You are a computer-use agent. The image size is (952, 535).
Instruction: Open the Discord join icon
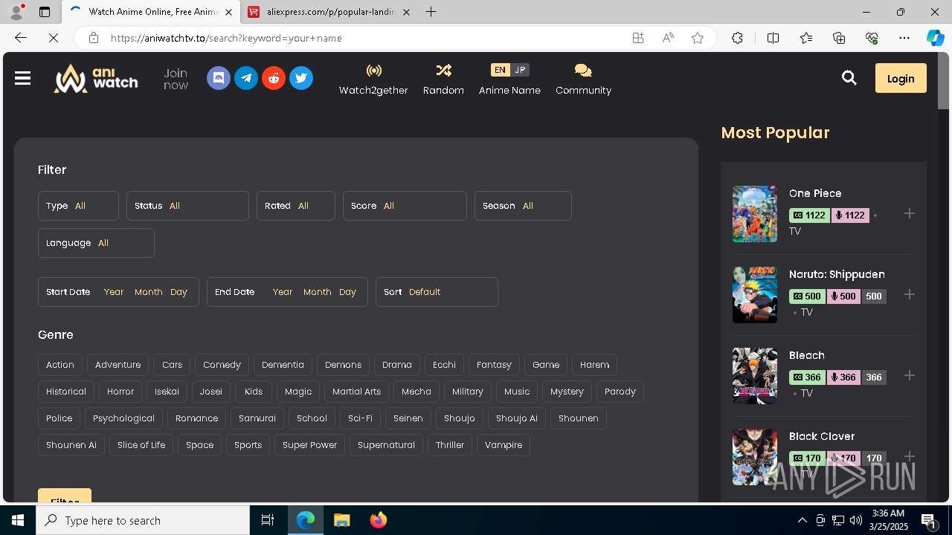[x=219, y=78]
